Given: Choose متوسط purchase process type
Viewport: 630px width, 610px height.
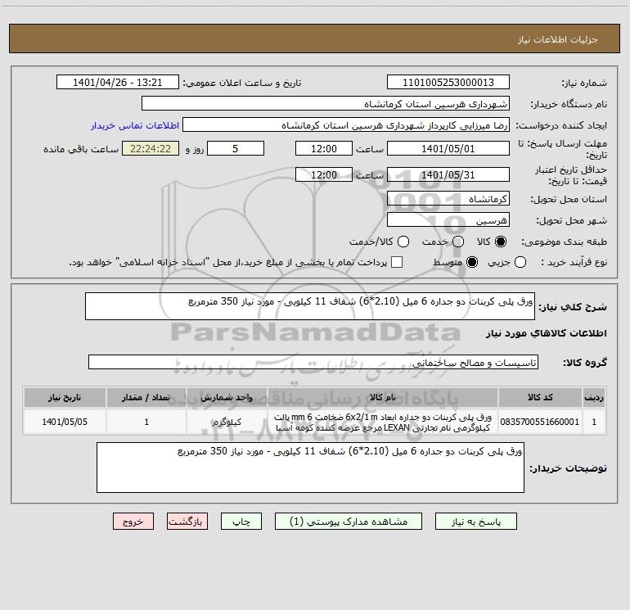Looking at the screenshot, I should (x=472, y=262).
